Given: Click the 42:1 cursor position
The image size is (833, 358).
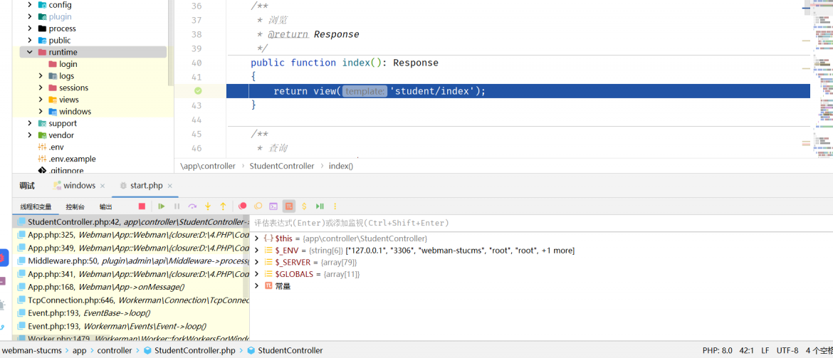Looking at the screenshot, I should click(746, 351).
